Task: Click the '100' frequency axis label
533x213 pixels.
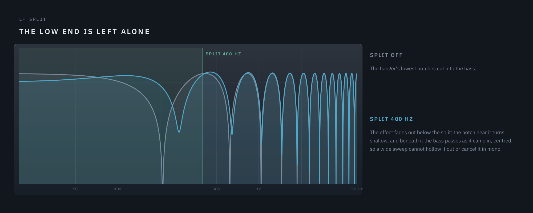Action: (x=118, y=189)
